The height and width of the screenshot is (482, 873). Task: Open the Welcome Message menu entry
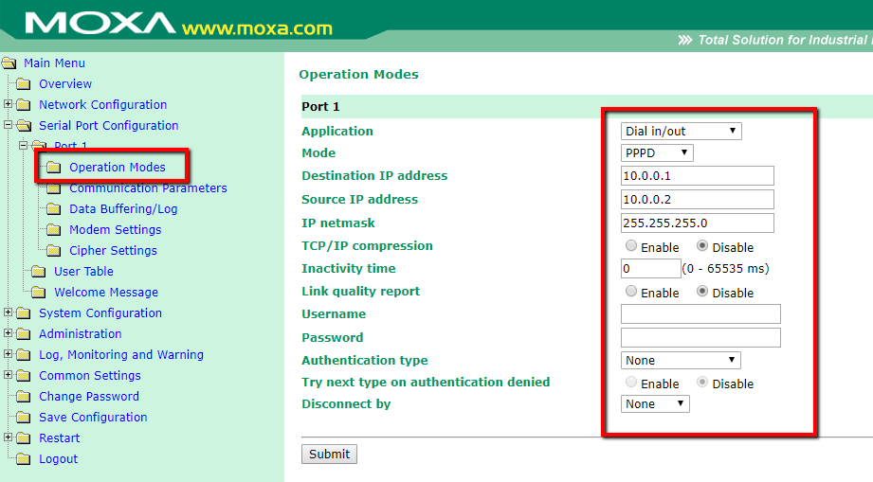pos(106,293)
